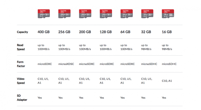Screen dimensions: 201x110
Task: Select the SD Adapter row label
Action: [22, 98]
